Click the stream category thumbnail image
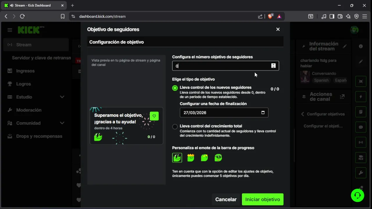Image resolution: width=372 pixels, height=209 pixels. [x=305, y=77]
